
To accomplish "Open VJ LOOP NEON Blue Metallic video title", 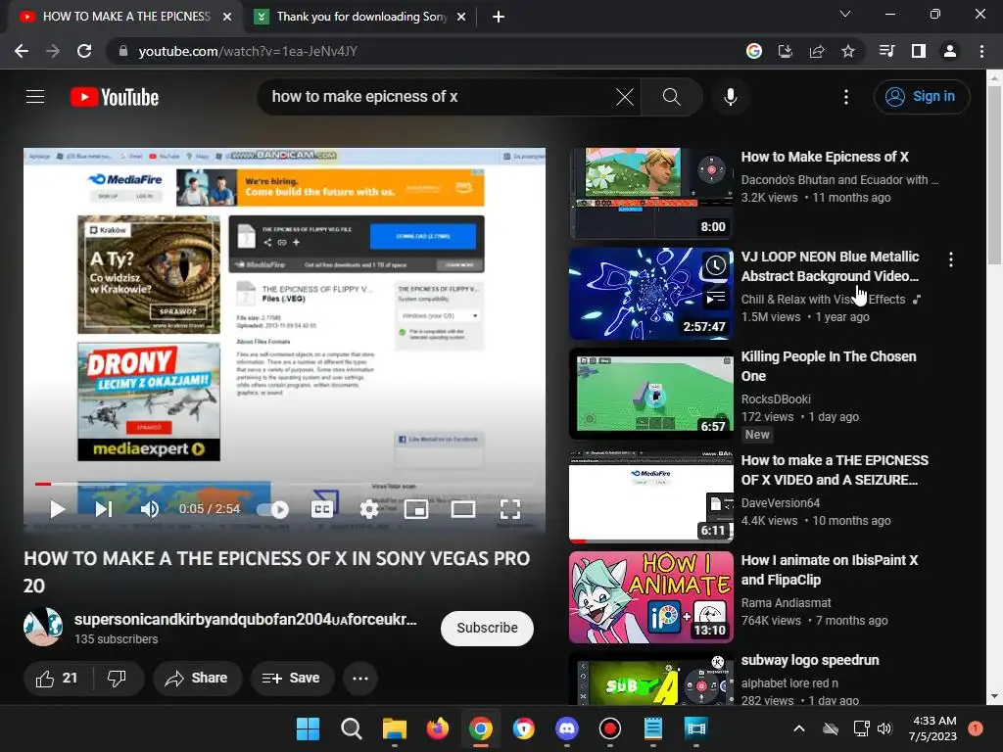I will [830, 266].
